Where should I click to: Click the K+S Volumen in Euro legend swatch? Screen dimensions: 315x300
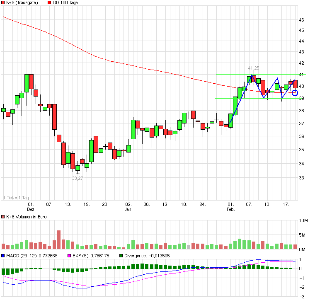click(3, 217)
